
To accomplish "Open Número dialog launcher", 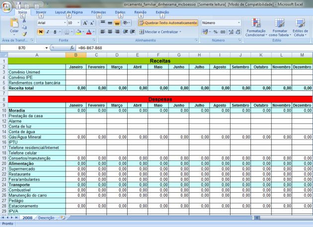I will [x=239, y=40].
